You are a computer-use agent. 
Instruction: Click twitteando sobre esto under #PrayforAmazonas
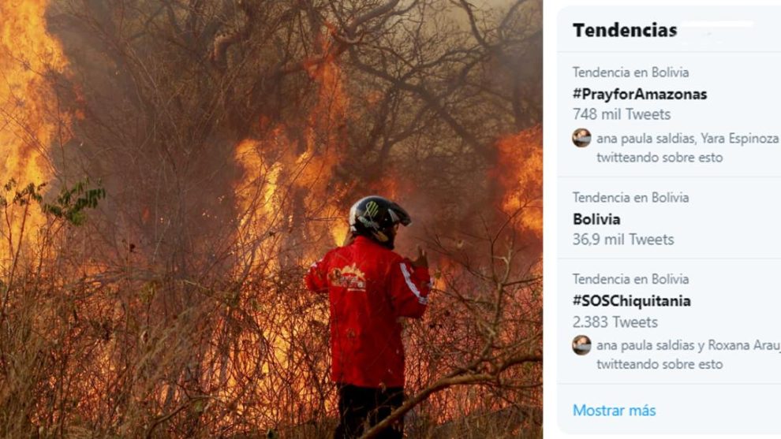coord(660,158)
